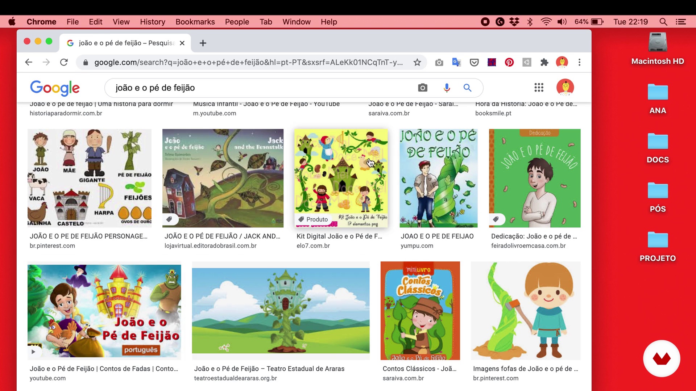Open the Window menu
The image size is (696, 391).
point(297,22)
